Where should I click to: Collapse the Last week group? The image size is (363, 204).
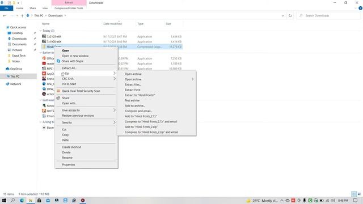[40, 100]
